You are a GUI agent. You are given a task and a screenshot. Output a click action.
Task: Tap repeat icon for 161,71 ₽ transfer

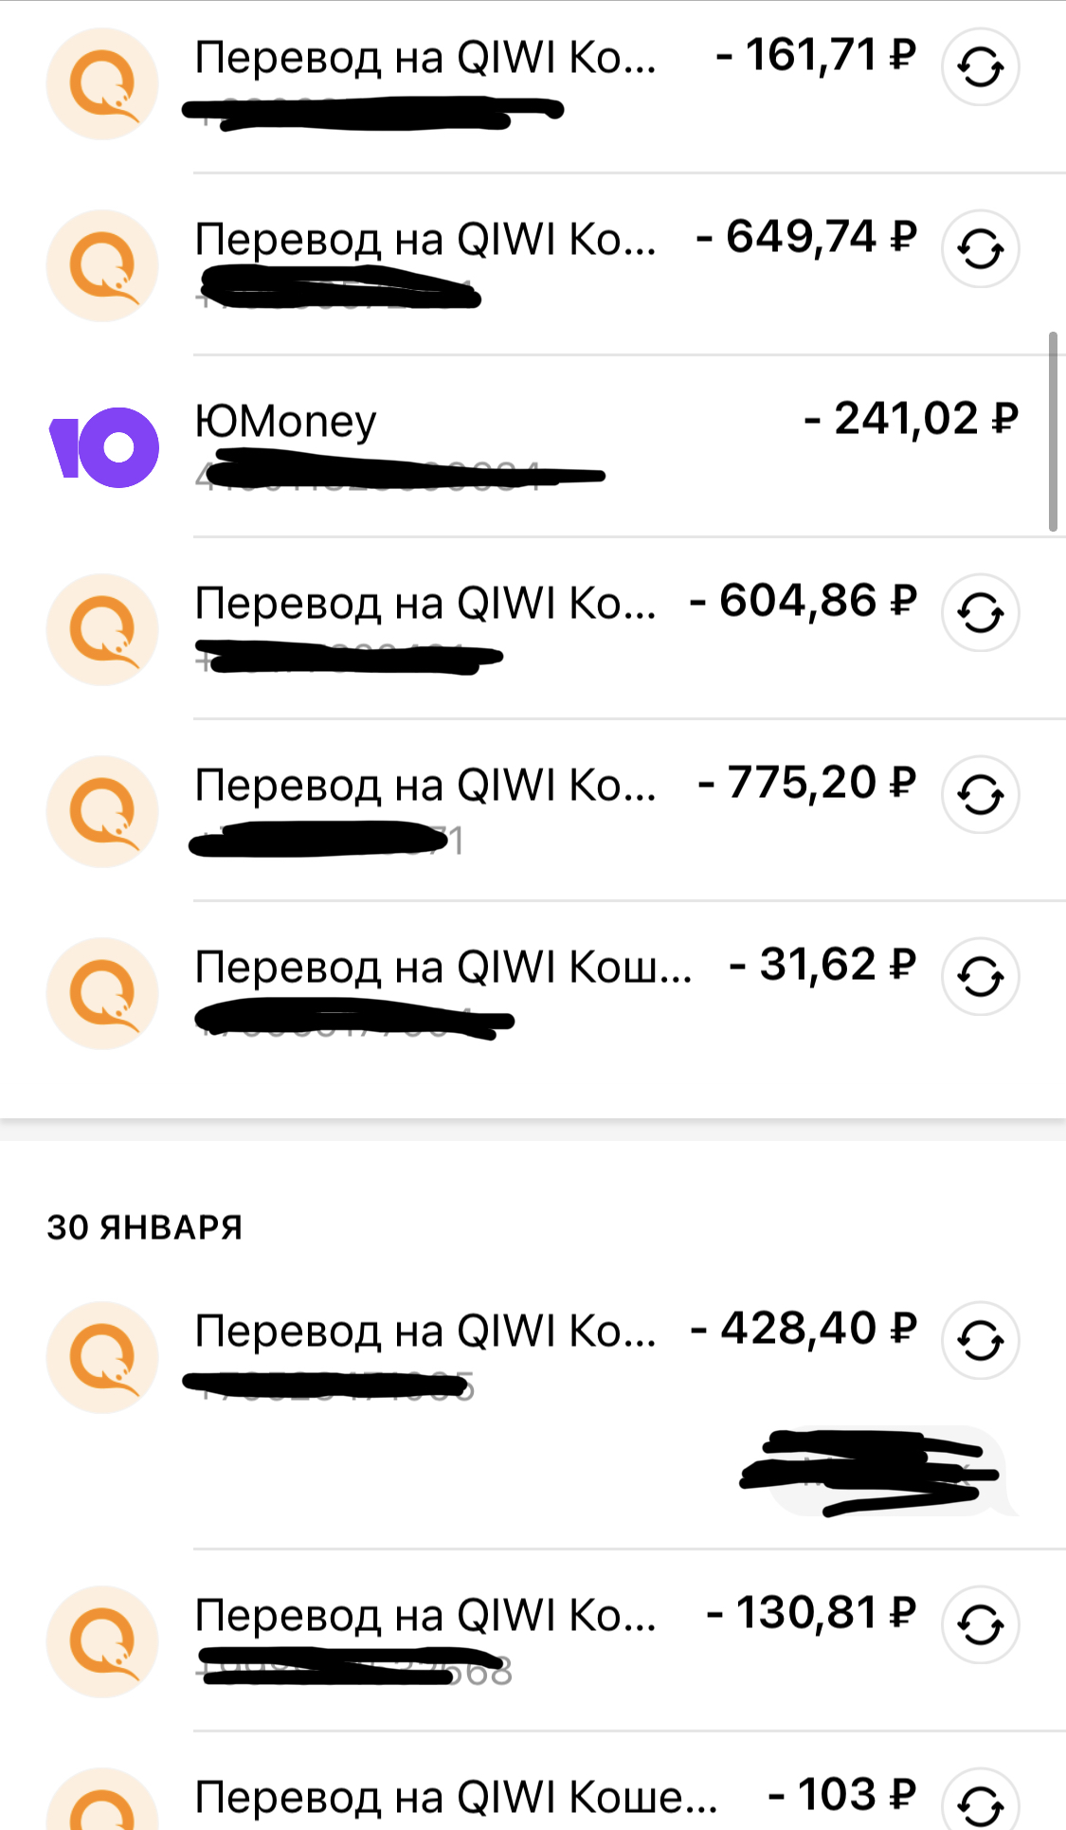[x=980, y=66]
